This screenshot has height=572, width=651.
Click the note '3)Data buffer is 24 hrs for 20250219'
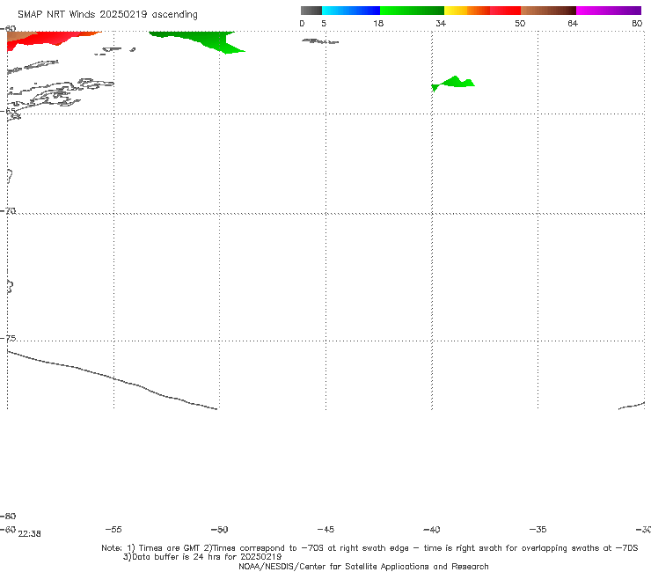202,557
